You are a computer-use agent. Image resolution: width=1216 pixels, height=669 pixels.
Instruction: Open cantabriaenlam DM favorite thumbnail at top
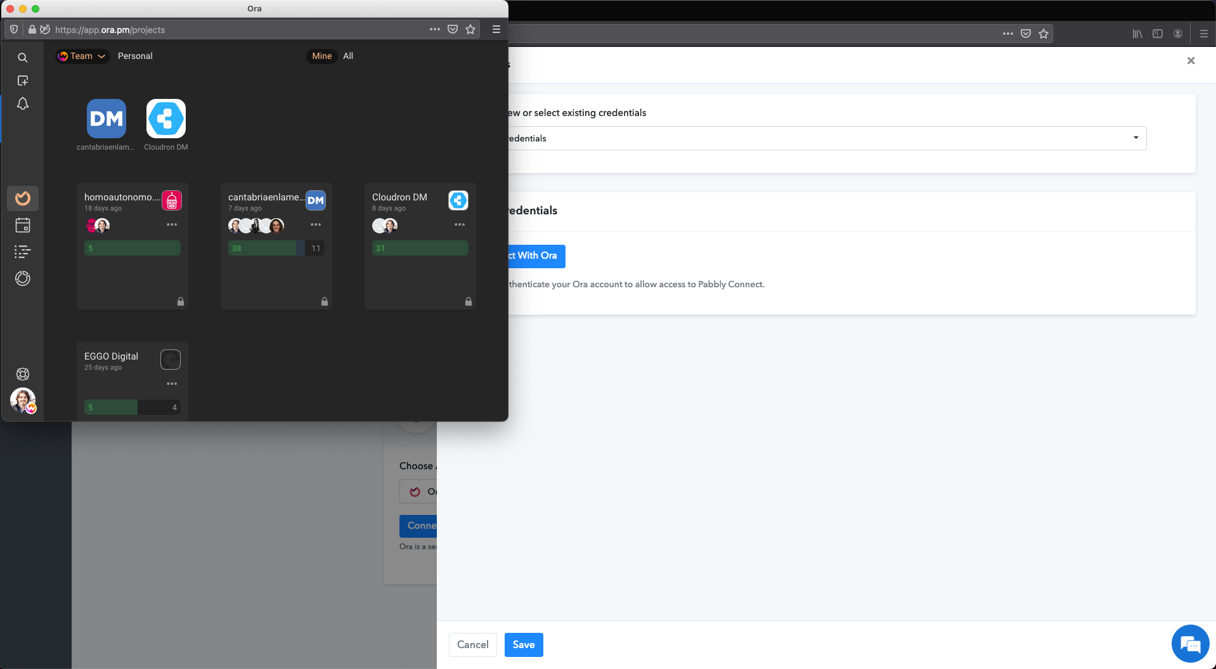tap(107, 119)
